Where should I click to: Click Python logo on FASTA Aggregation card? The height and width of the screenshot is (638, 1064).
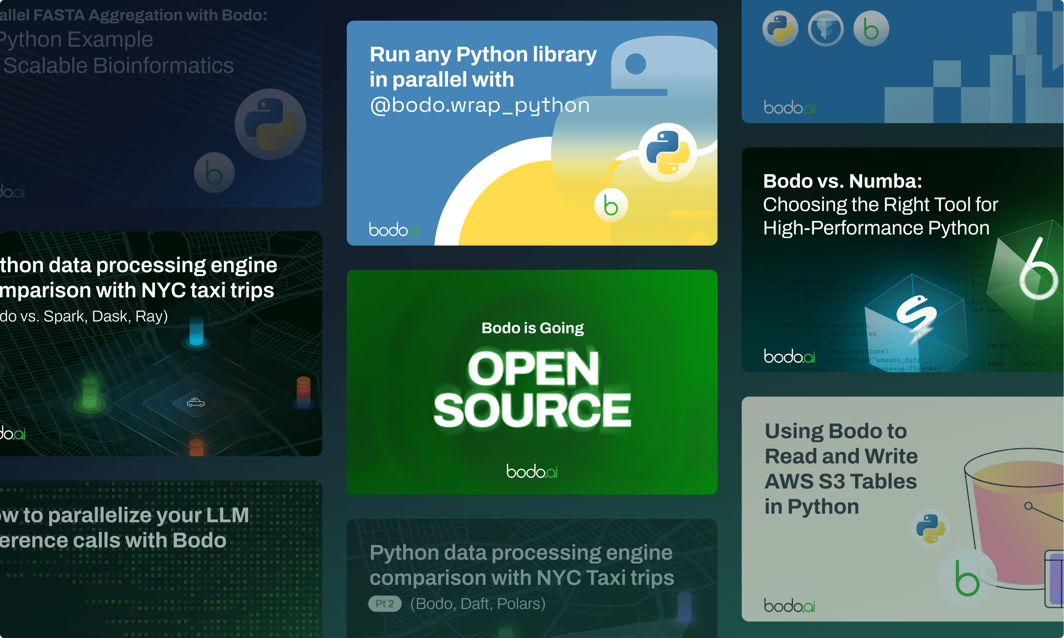pyautogui.click(x=270, y=124)
